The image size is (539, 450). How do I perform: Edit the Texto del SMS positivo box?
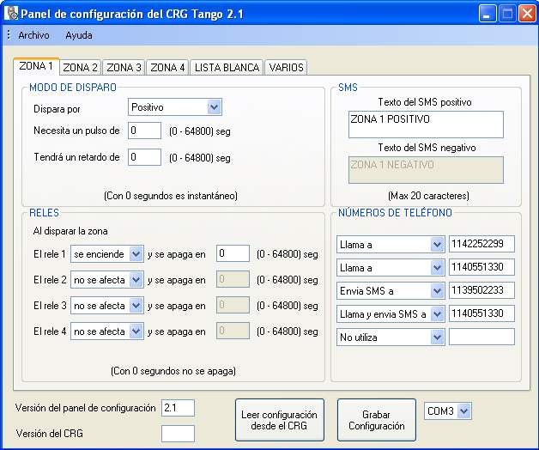426,125
